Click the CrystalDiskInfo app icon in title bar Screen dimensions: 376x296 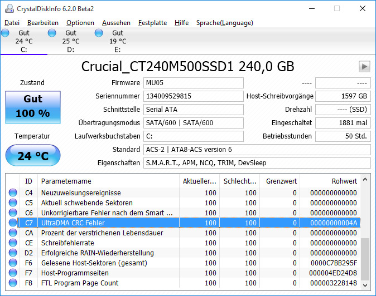pyautogui.click(x=9, y=8)
